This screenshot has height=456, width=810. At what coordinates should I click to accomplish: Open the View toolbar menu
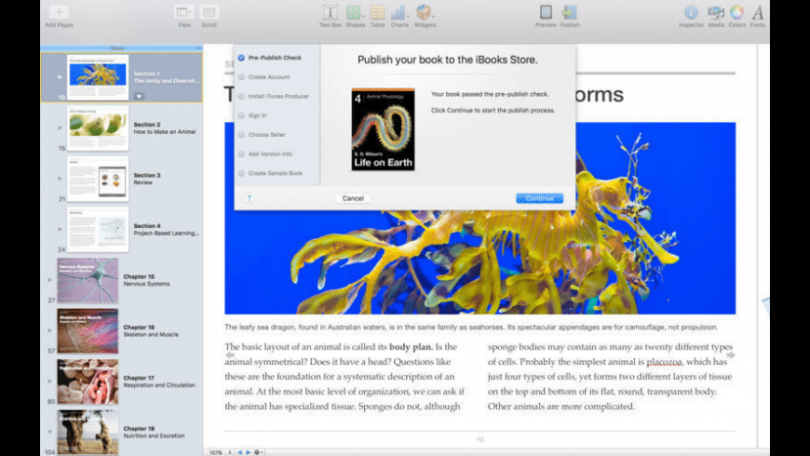tap(184, 12)
